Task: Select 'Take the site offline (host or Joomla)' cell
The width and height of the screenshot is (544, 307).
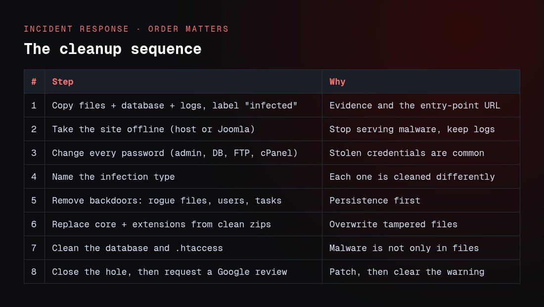Action: tap(183, 129)
